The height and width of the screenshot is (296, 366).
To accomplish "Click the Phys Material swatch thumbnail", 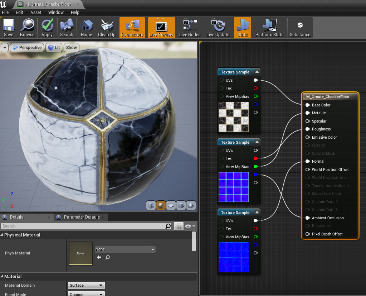I will click(81, 253).
